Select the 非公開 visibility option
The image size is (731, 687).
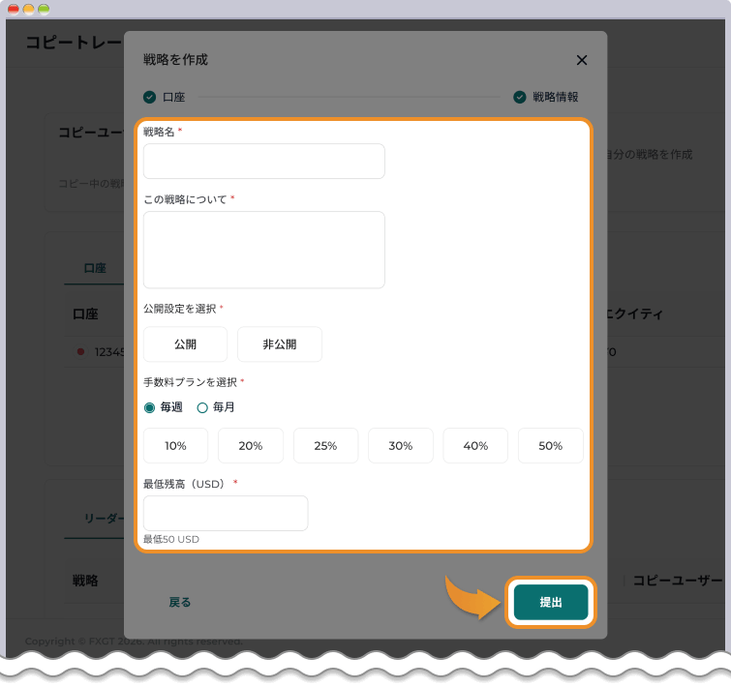pyautogui.click(x=279, y=344)
